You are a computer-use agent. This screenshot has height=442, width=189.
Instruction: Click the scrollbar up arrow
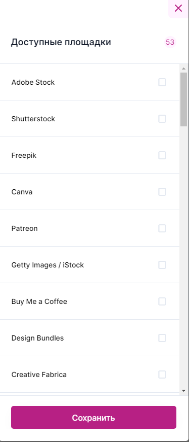tap(183, 69)
